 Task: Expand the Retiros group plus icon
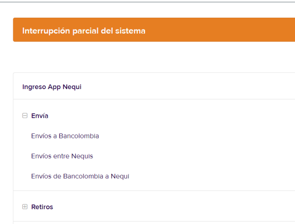25,207
